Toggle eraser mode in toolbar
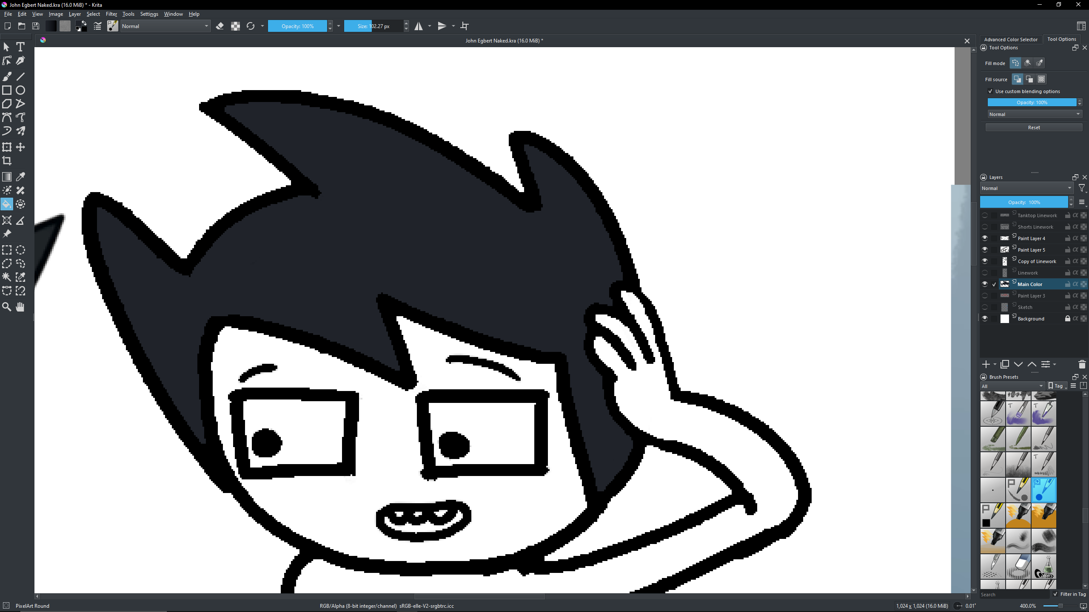 click(220, 26)
